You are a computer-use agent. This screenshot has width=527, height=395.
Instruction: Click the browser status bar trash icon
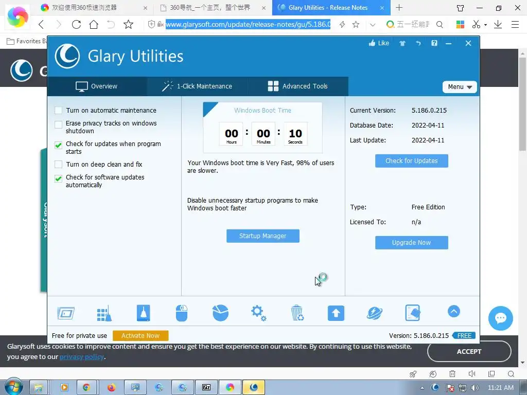[x=452, y=374]
